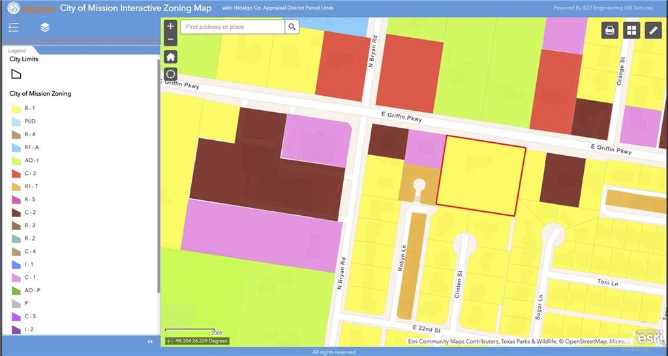Expand the coordinate widget beside -98.304 degrees
Image resolution: width=668 pixels, height=356 pixels.
coord(169,341)
